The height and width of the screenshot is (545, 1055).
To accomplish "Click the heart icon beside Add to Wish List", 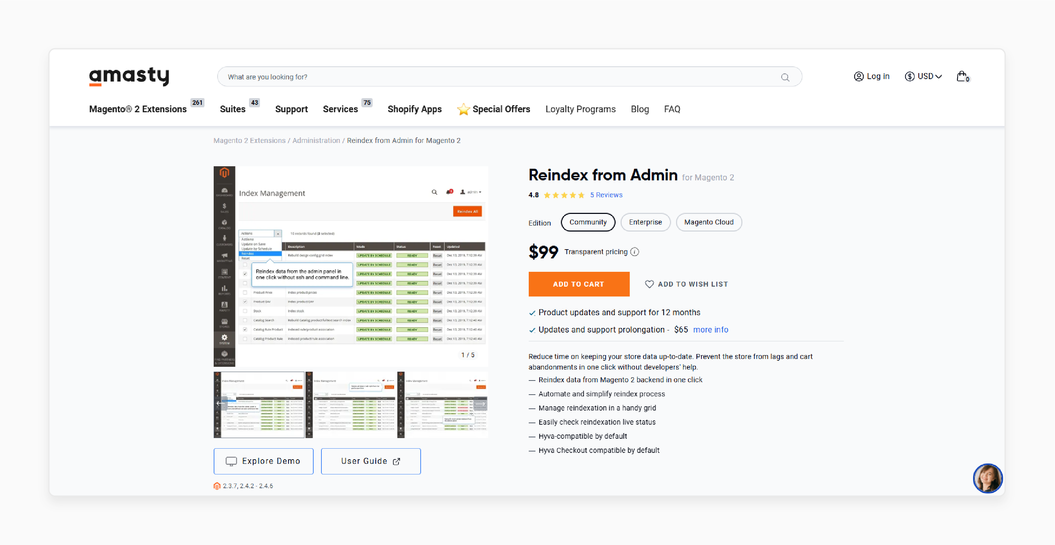I will pyautogui.click(x=650, y=284).
